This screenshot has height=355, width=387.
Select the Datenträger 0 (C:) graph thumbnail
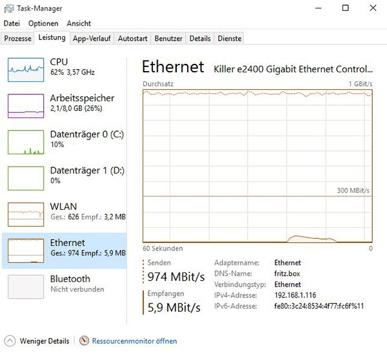(x=26, y=142)
